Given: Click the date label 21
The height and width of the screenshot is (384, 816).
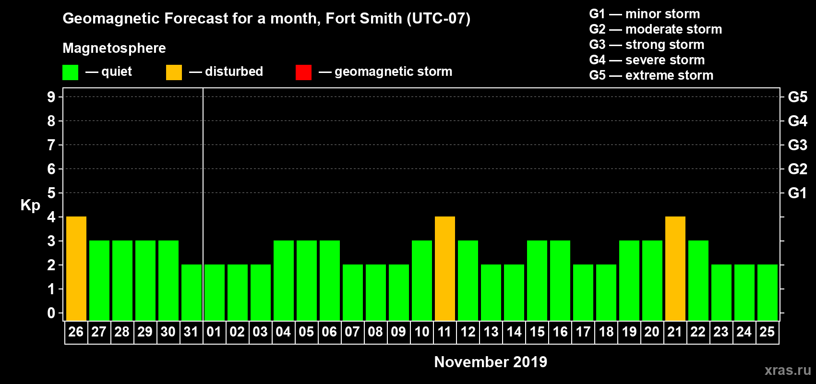Looking at the screenshot, I should (x=675, y=332).
